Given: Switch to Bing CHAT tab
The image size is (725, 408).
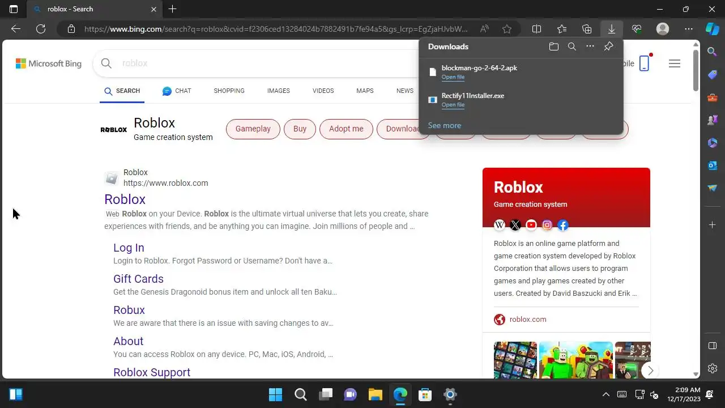Looking at the screenshot, I should [177, 91].
